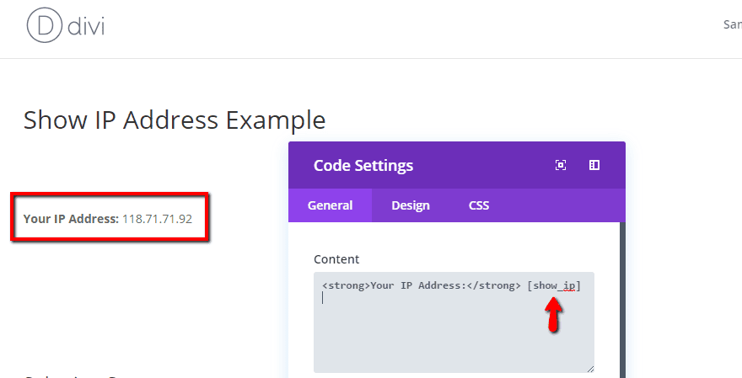
Task: Click the [show_ip] shortcode text
Action: 554,286
